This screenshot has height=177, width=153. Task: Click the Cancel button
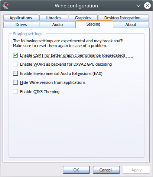coord(106,170)
